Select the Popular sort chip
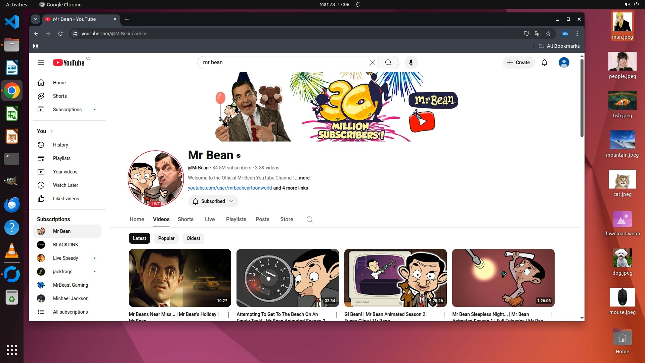Image resolution: width=645 pixels, height=363 pixels. click(x=166, y=238)
